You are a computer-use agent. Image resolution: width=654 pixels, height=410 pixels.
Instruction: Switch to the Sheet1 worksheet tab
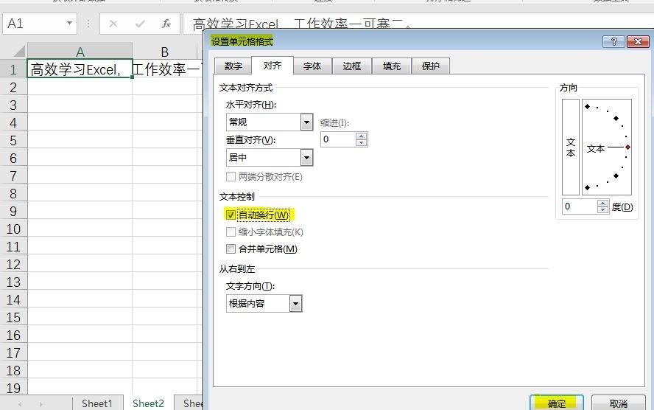pos(96,403)
